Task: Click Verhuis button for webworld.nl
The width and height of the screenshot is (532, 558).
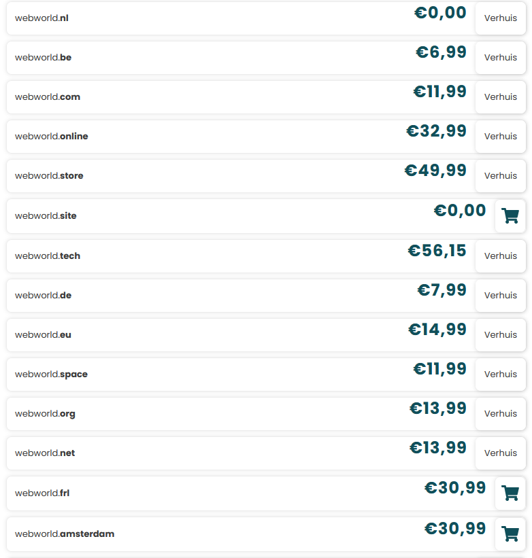Action: click(500, 18)
